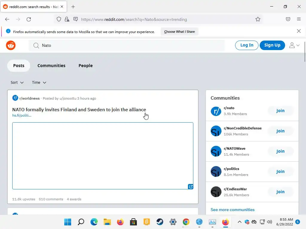Join the r/NonCredibleDefense community
Image resolution: width=306 pixels, height=229 pixels.
280,131
